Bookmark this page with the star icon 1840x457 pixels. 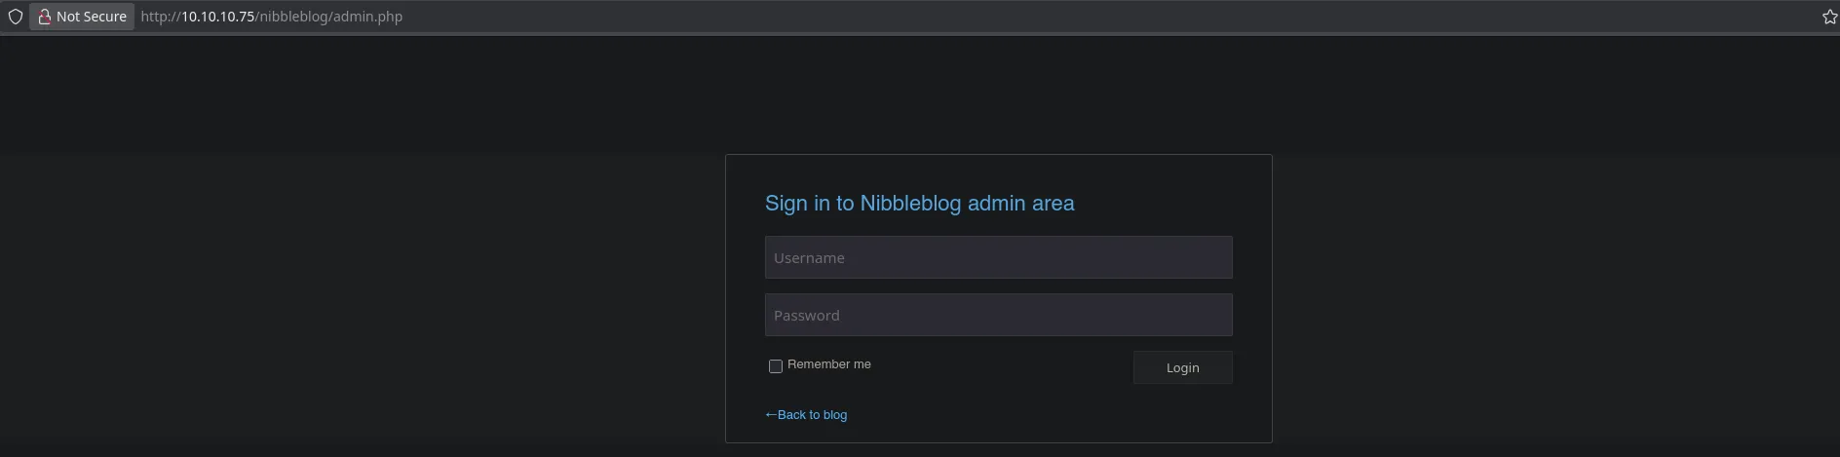1829,17
